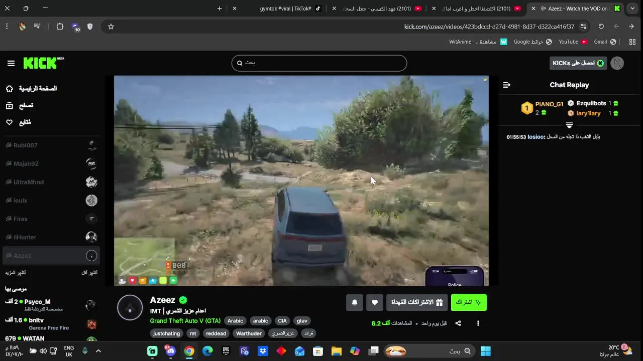Open the WitAnime bookmark

pyautogui.click(x=478, y=42)
